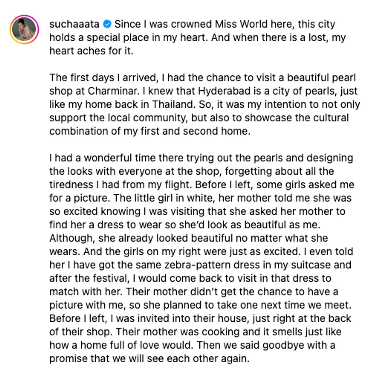Screen dimensions: 370x373
Task: Click the suchaaata username link
Action: pyautogui.click(x=74, y=24)
